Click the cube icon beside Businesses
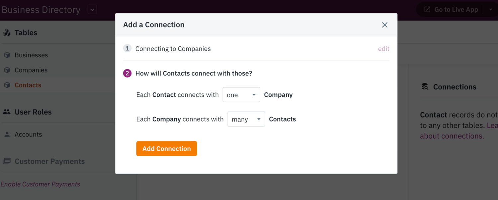 [x=7, y=55]
